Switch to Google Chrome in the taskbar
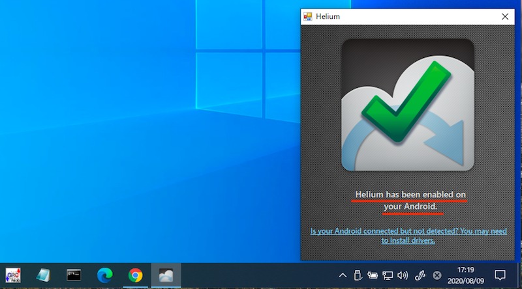522x289 pixels. tap(135, 275)
